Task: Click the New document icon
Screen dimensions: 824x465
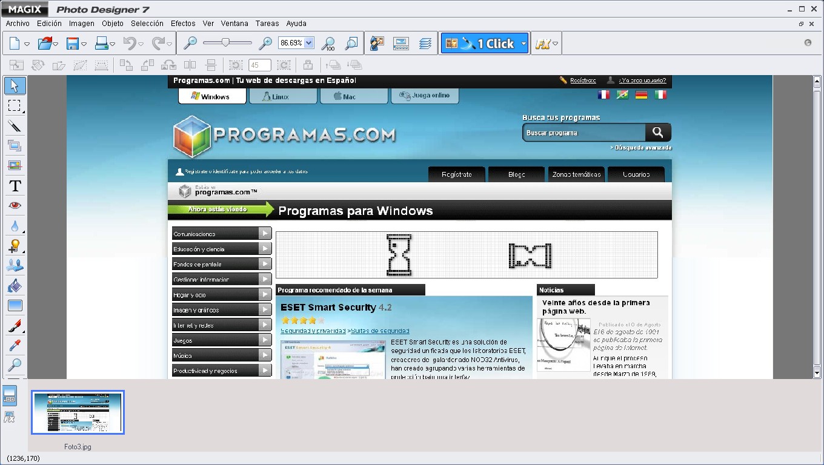Action: click(x=15, y=44)
